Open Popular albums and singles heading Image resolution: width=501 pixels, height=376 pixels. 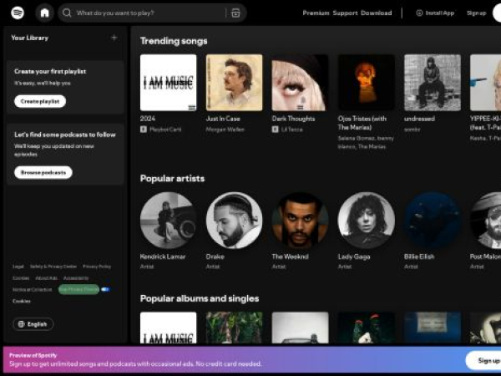pos(200,298)
